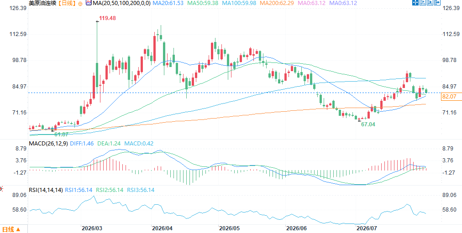Screen dimensions: 462x233
Task: Click the chart shift-left axis icon
Action: coord(423,3)
